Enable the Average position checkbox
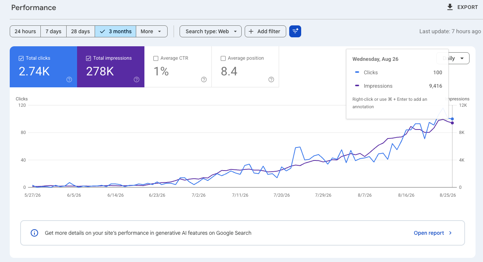The height and width of the screenshot is (262, 483). 223,58
